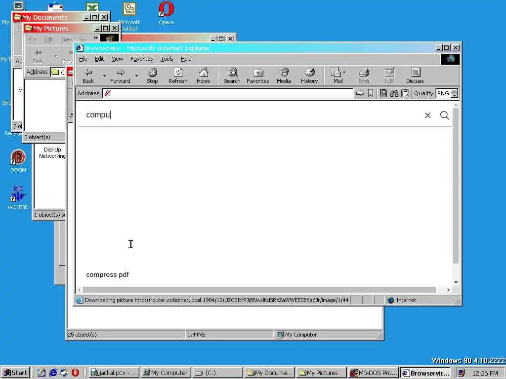Click the horizontal scrollbar right arrow
Screen dimensions: 506x379
(x=448, y=290)
